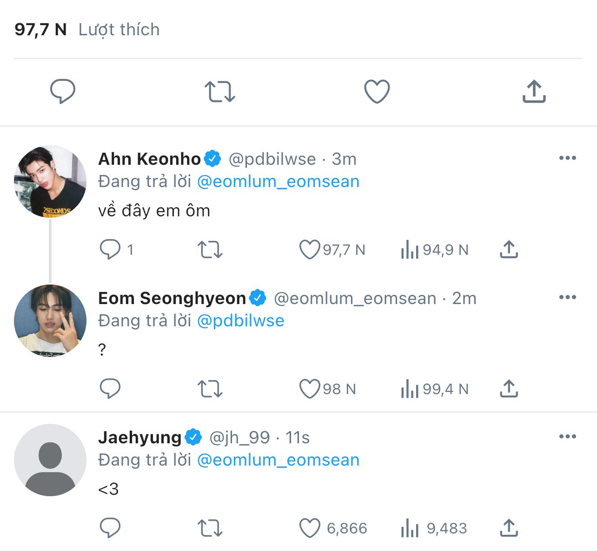Like the main tweet
This screenshot has width=597, height=551.
coord(377,91)
